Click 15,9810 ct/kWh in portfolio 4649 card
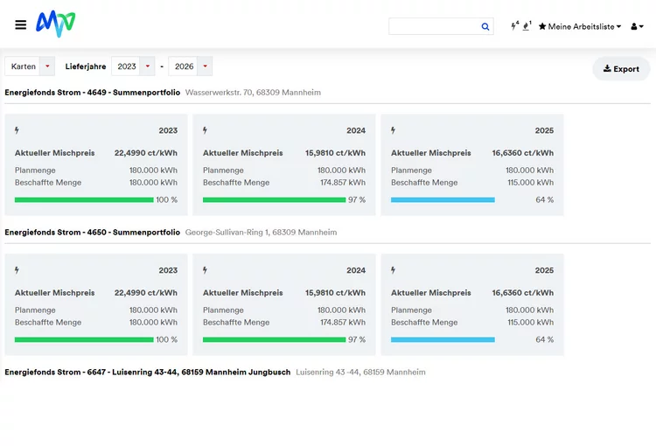The height and width of the screenshot is (446, 656). pyautogui.click(x=336, y=153)
